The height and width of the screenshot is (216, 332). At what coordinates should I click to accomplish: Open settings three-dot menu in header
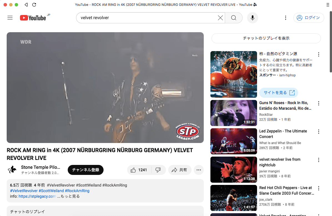[285, 18]
